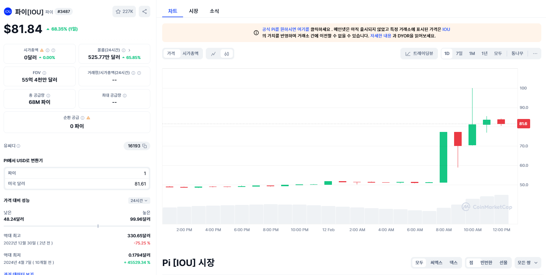Screen dimensions: 546x275
Task: Toggle the 통나무 log scale
Action: coord(517,54)
